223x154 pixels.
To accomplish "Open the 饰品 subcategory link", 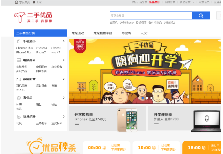I will click(x=19, y=109).
